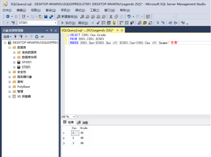
Task: Open Object Explorer window position dropdown
Action: (x=47, y=31)
